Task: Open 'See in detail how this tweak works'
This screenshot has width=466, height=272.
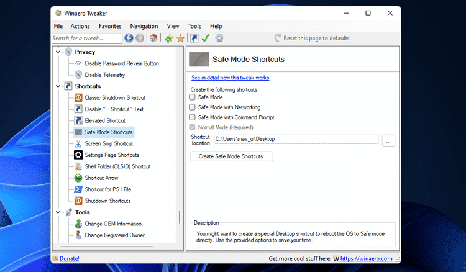Action: tap(230, 78)
